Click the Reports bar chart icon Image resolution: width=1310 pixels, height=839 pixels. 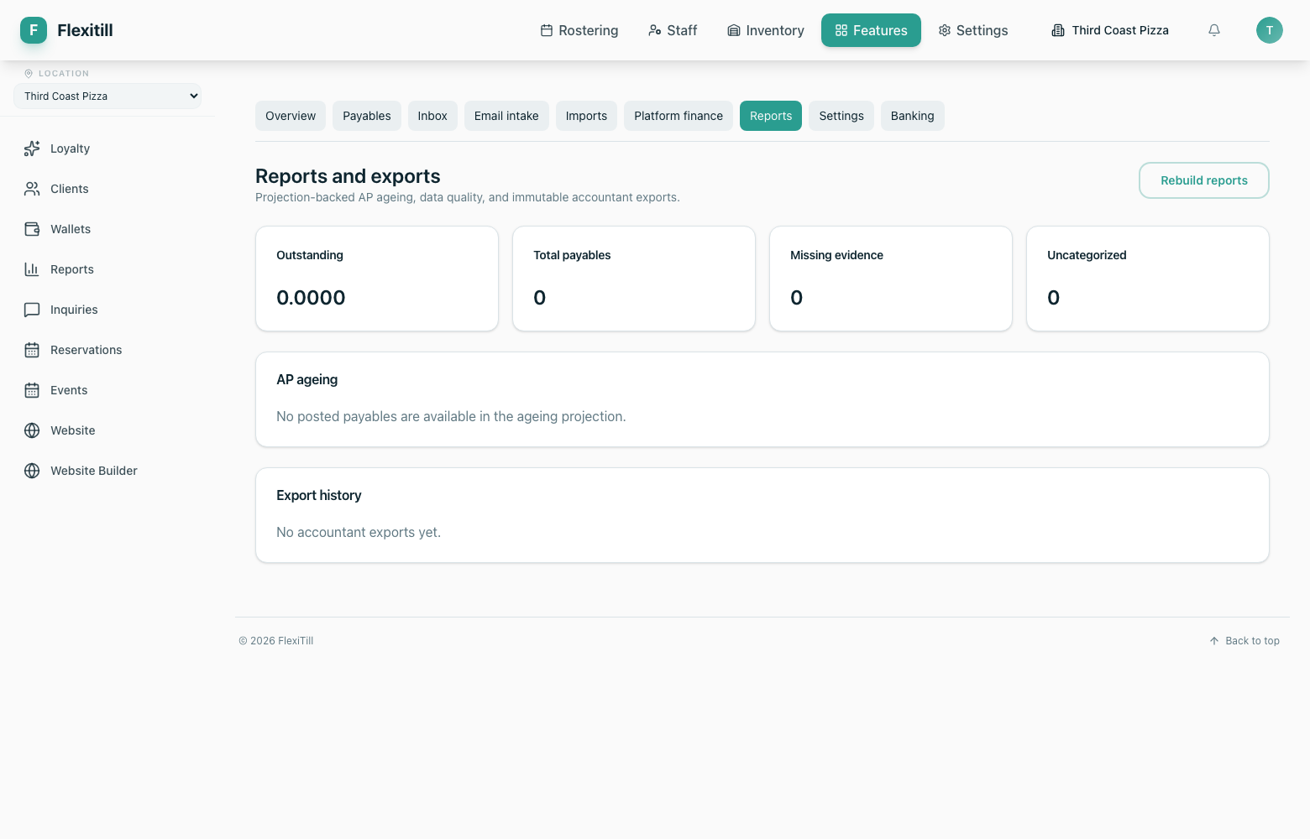click(32, 269)
